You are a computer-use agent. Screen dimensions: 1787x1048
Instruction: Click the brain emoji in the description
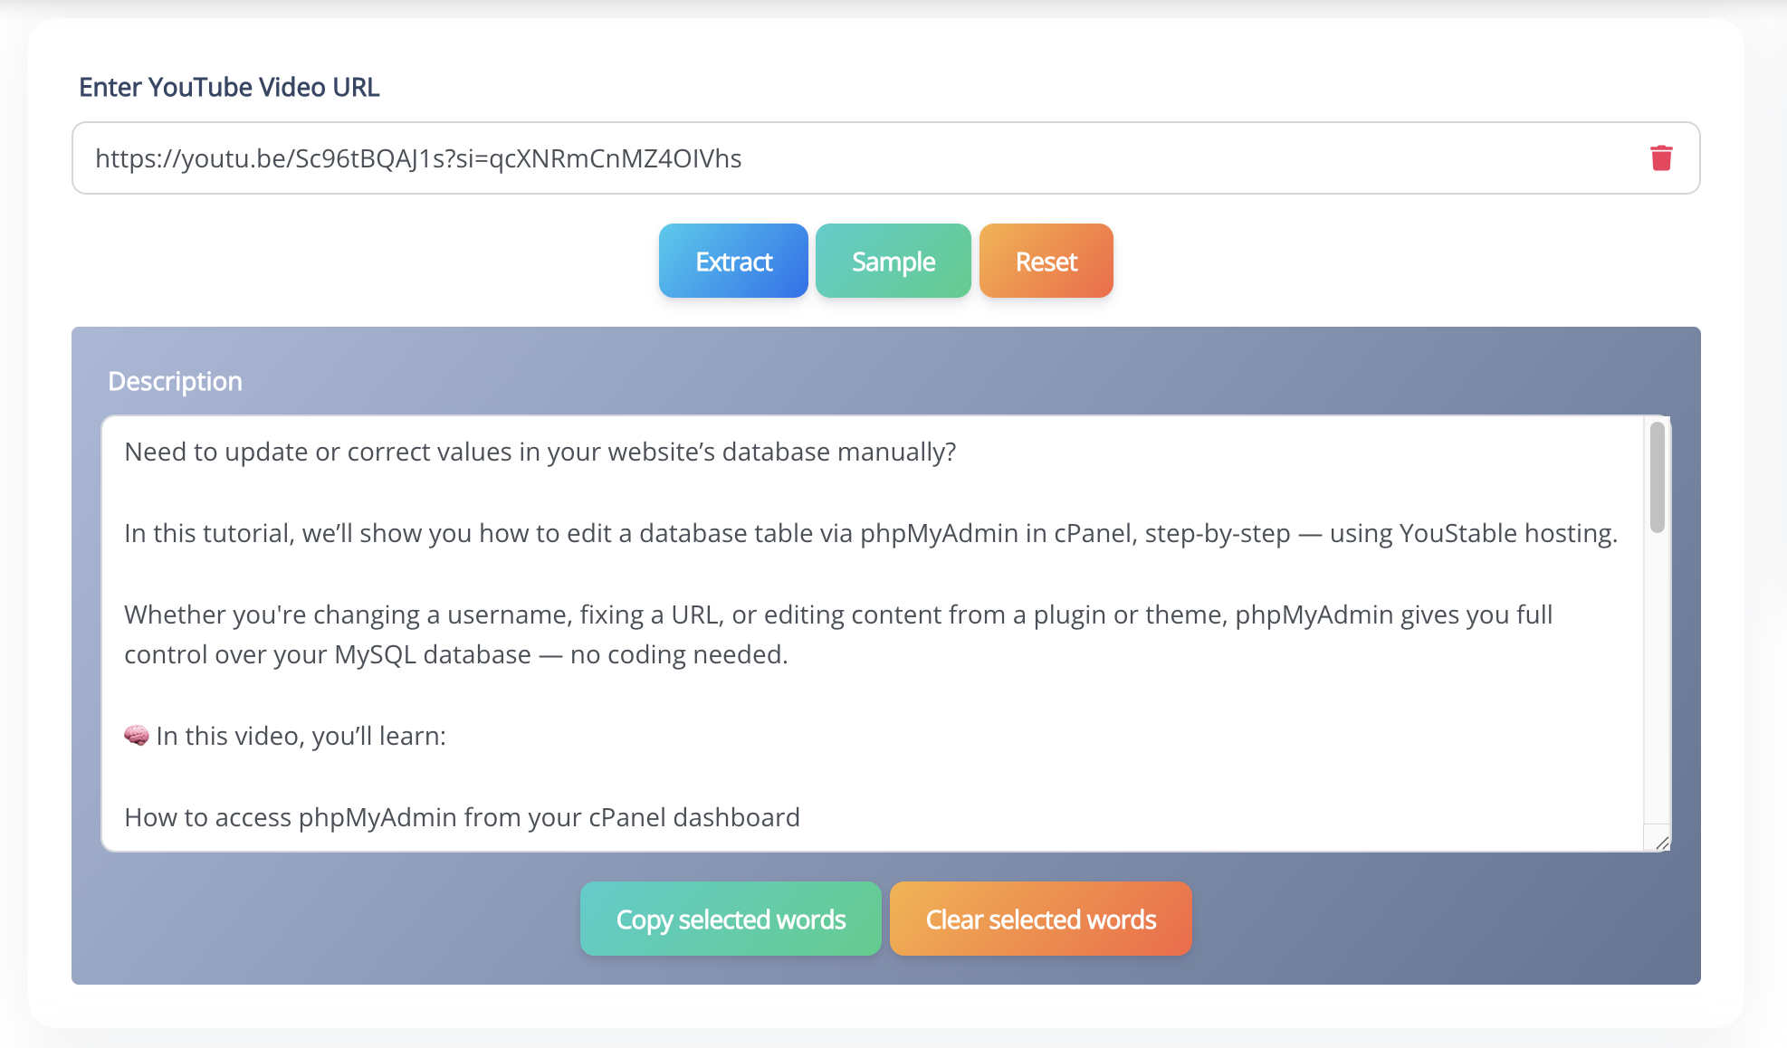coord(137,735)
